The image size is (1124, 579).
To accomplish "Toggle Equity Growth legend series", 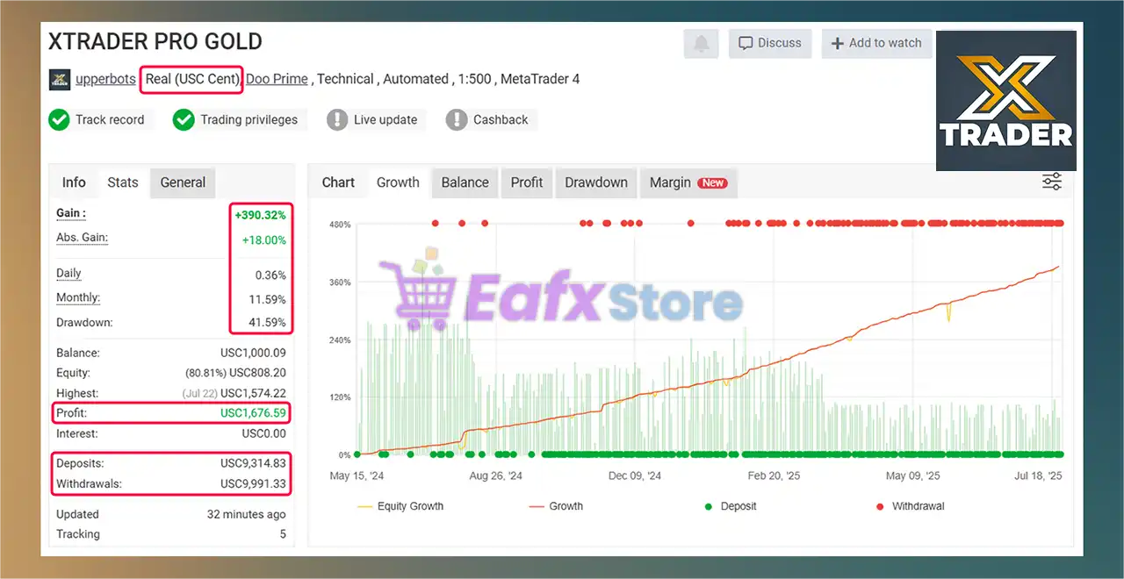I will pos(400,506).
